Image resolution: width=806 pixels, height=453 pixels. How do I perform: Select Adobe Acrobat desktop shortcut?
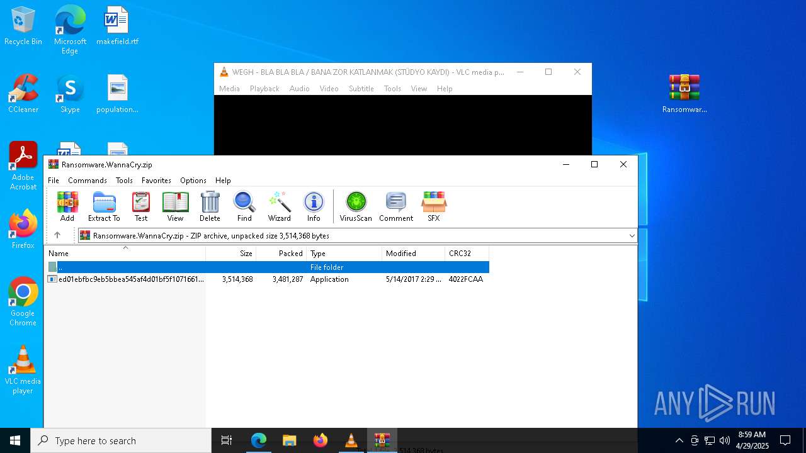23,165
